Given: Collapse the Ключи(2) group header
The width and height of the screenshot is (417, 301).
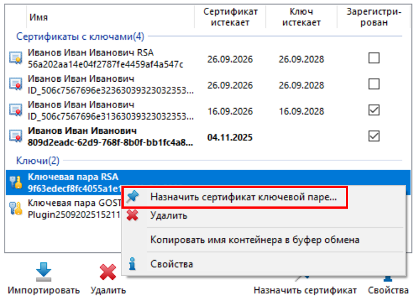Looking at the screenshot, I should pyautogui.click(x=38, y=161).
